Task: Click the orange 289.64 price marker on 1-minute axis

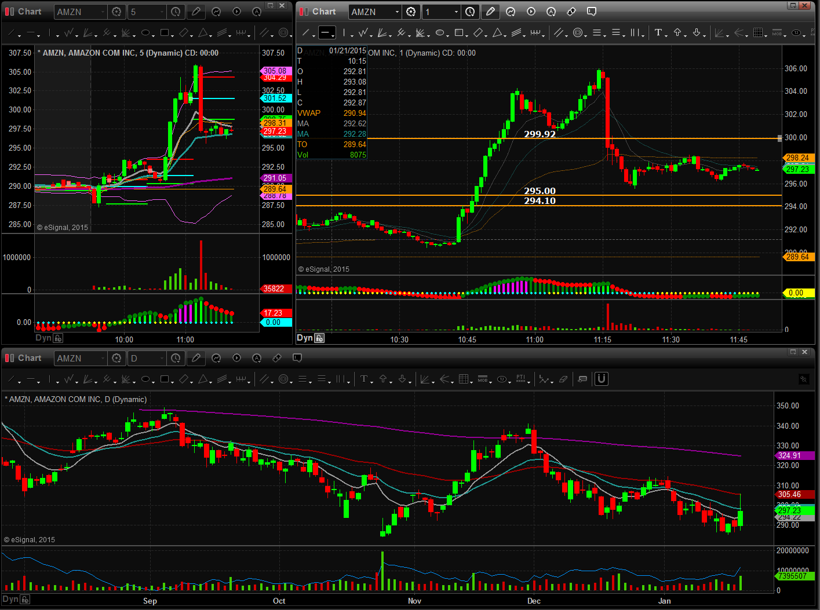Action: click(x=797, y=257)
